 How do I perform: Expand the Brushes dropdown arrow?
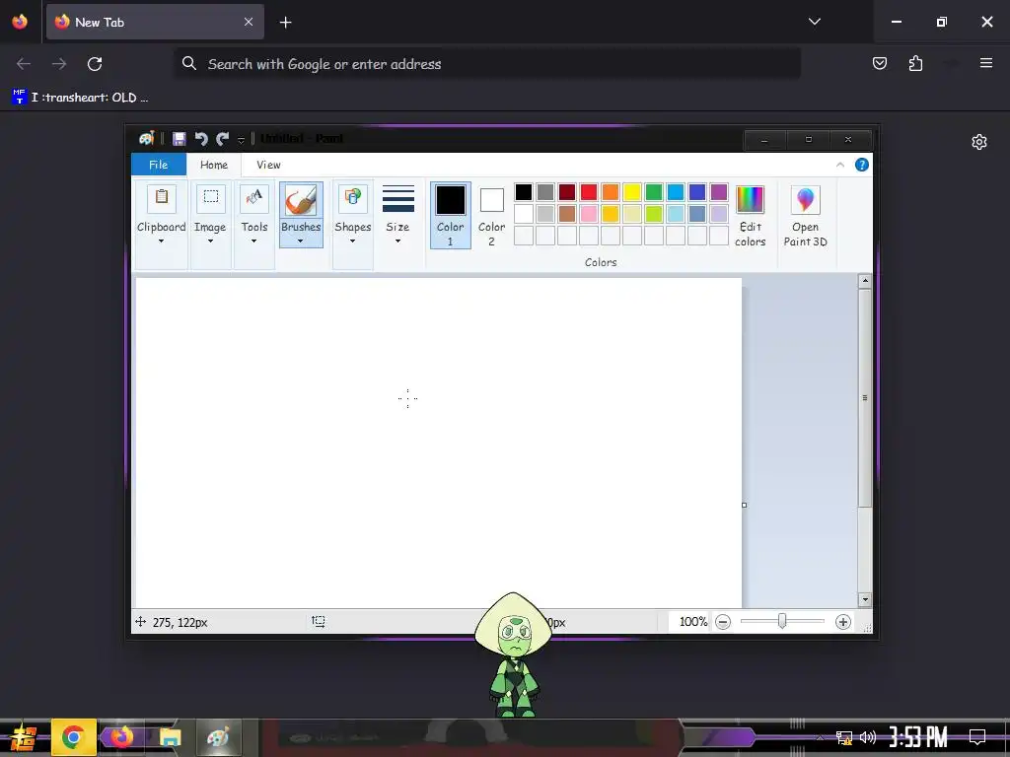point(300,241)
